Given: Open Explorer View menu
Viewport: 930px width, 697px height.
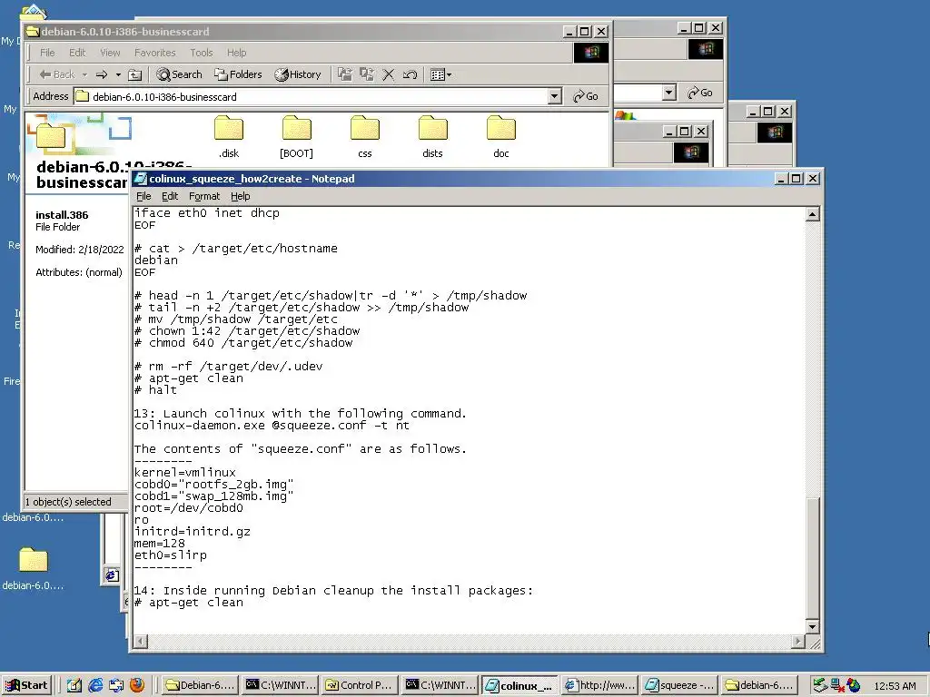Looking at the screenshot, I should (x=110, y=53).
